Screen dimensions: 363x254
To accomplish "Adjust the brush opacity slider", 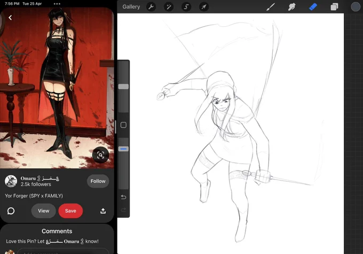I will (x=123, y=149).
